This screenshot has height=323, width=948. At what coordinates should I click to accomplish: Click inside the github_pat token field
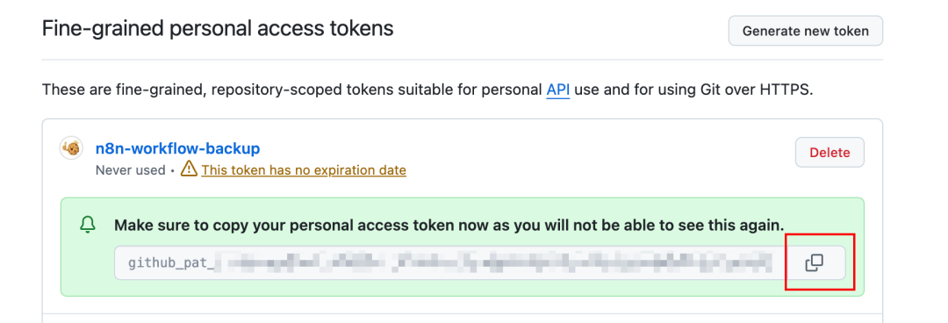pyautogui.click(x=449, y=262)
